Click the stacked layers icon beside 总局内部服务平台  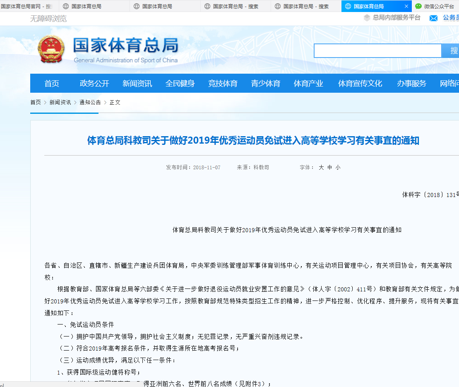(367, 18)
